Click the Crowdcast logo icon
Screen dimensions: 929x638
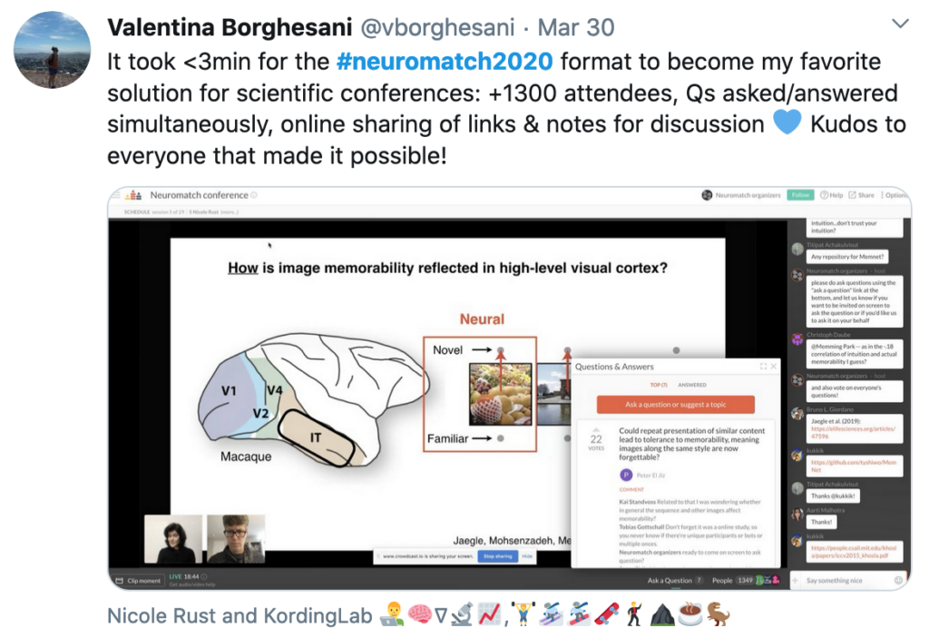[x=134, y=195]
